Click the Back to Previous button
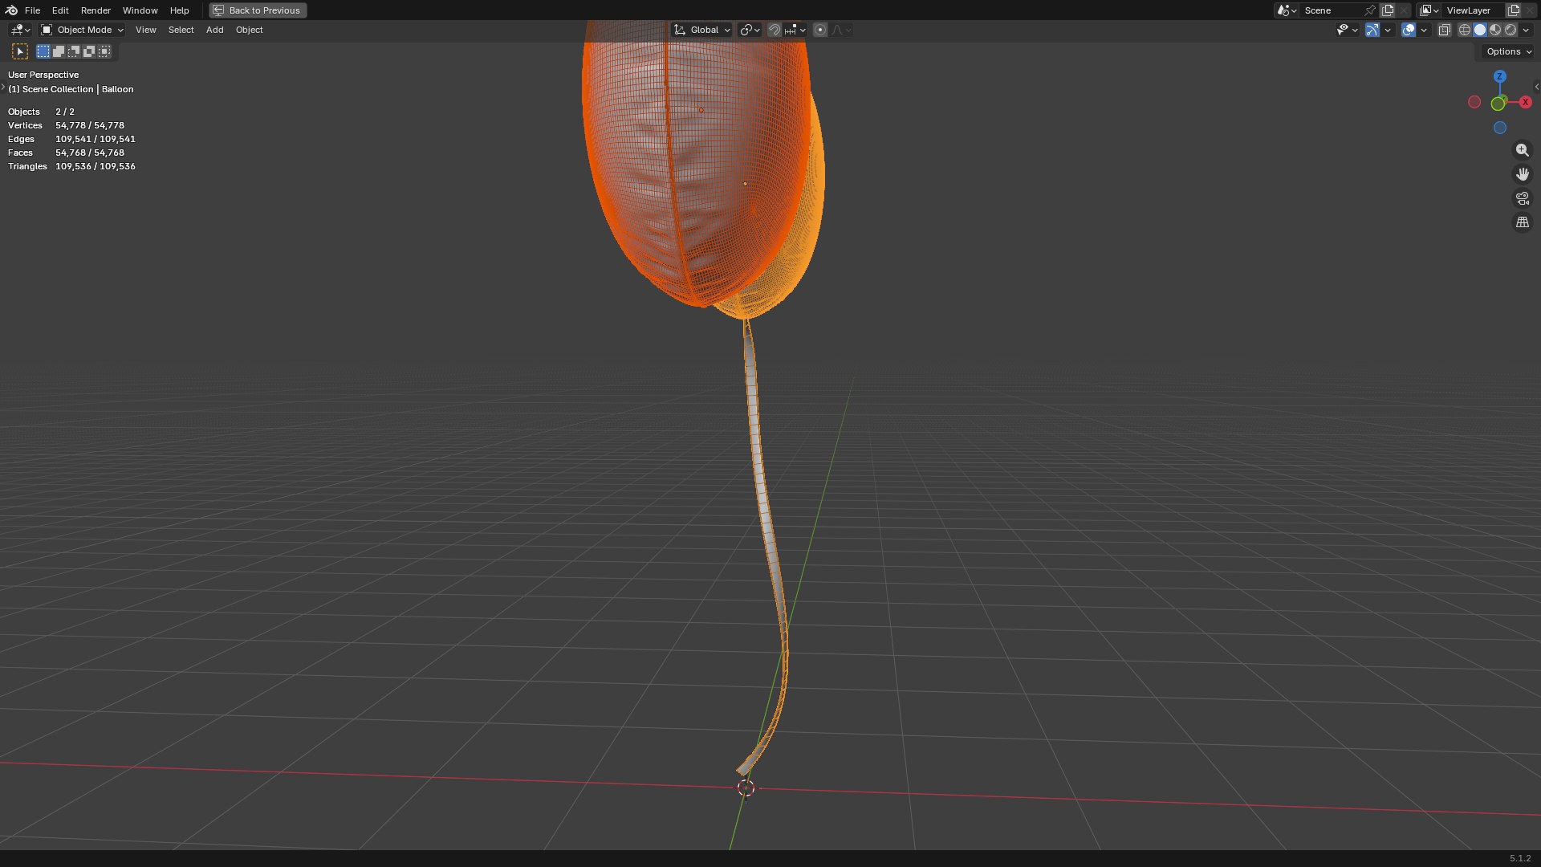This screenshot has width=1541, height=867. point(258,10)
